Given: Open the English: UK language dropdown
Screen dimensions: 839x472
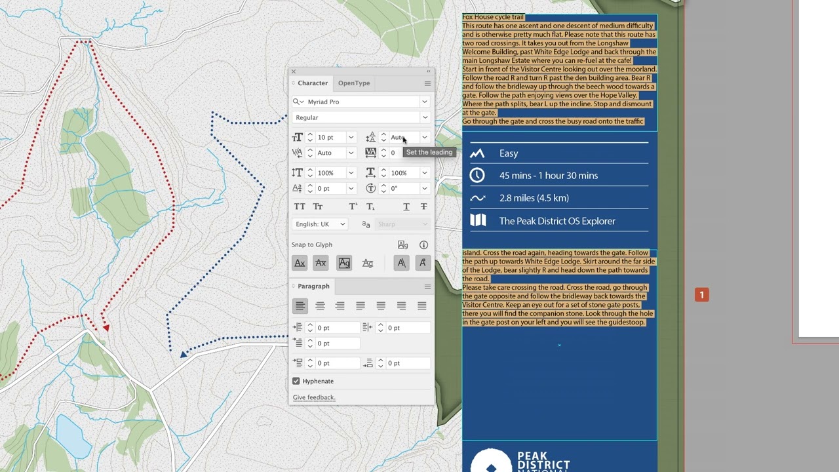Looking at the screenshot, I should (x=320, y=224).
